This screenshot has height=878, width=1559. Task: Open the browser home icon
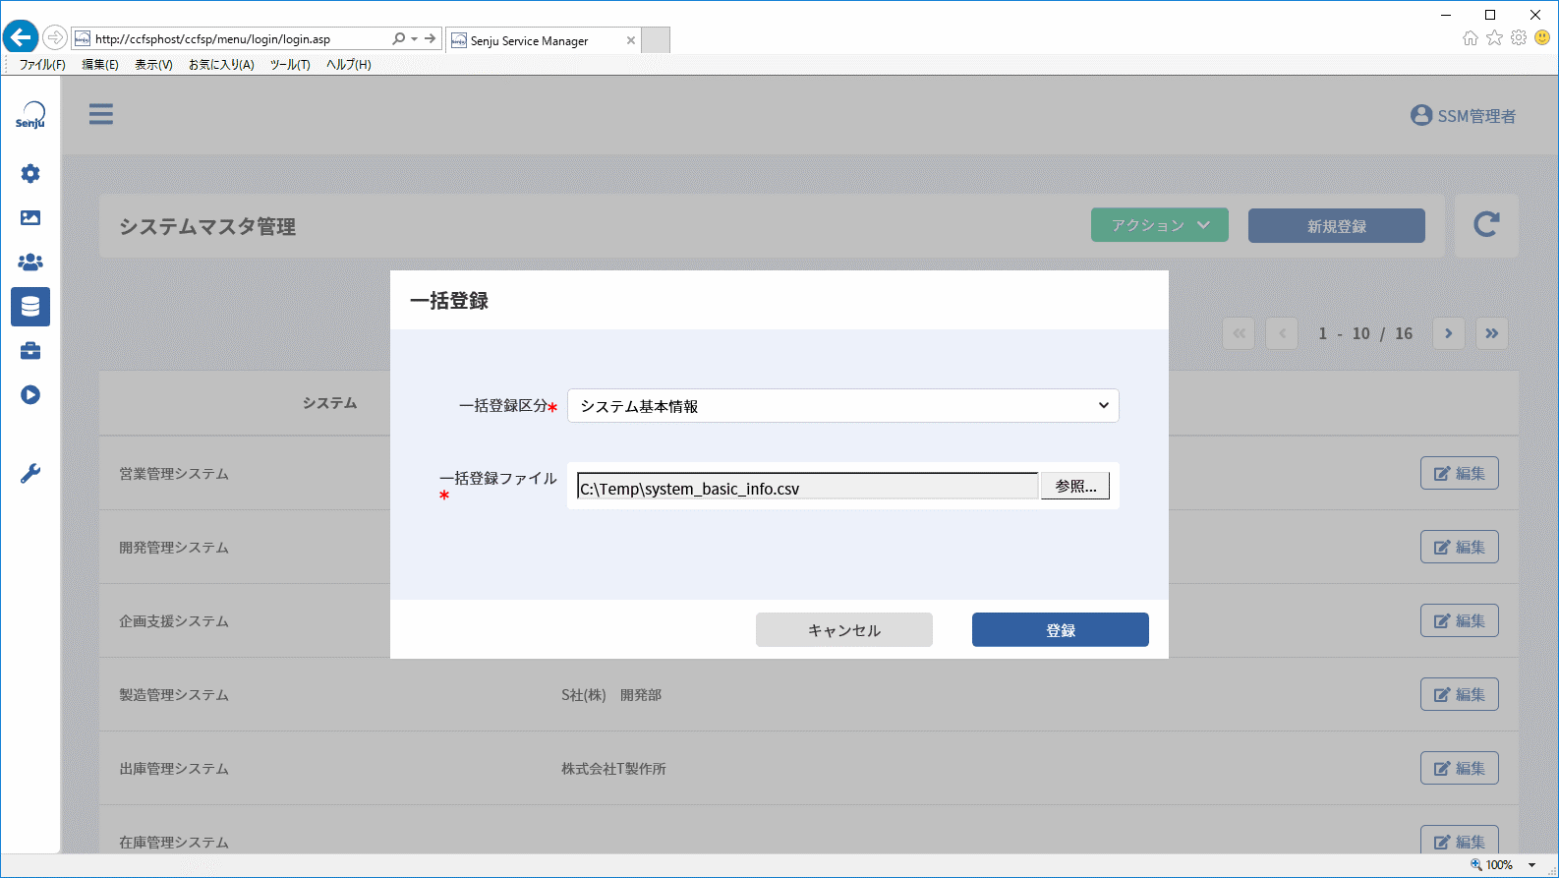point(1471,37)
